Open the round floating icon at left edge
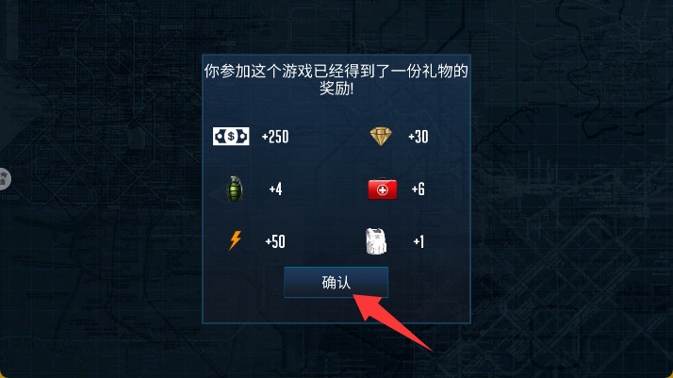 pos(4,179)
